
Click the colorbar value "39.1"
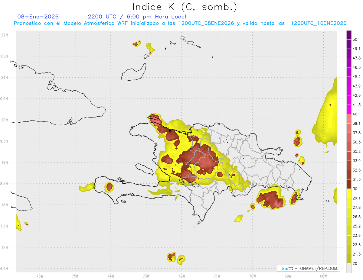(357, 124)
